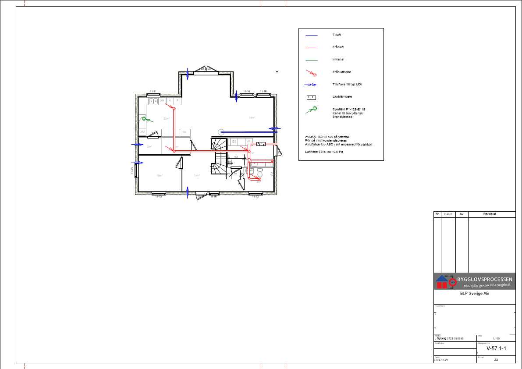Click the toilet symbol in the bathroom

coord(260,172)
